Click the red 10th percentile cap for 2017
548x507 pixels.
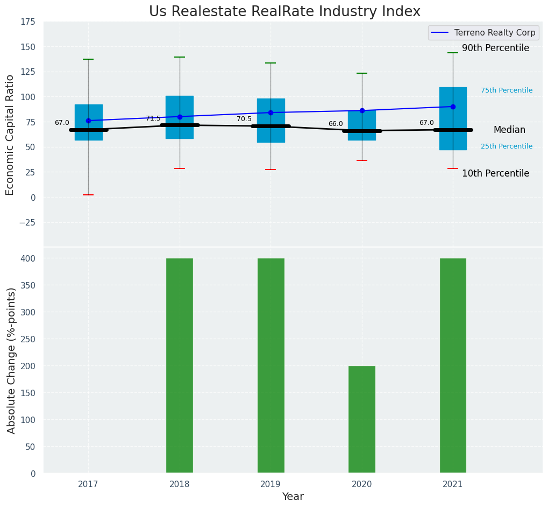[88, 195]
